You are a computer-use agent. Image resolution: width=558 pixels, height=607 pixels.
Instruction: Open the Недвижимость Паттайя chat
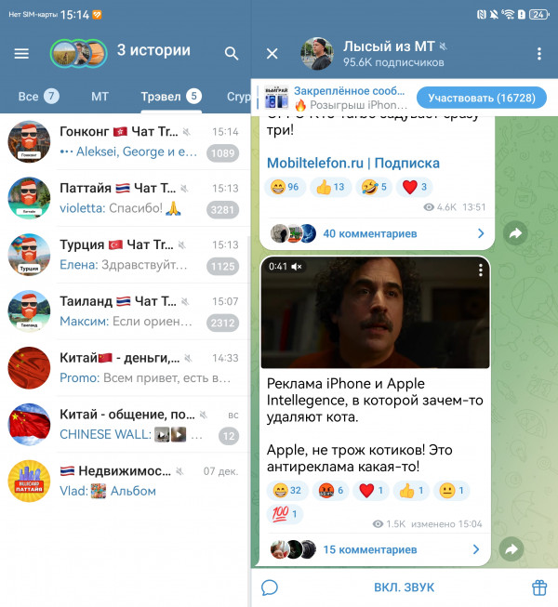tap(125, 481)
